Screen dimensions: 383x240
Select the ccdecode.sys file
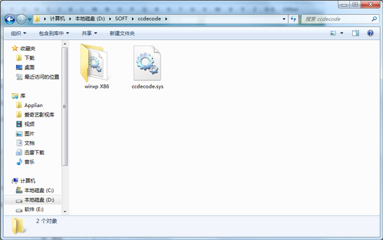[x=147, y=67]
